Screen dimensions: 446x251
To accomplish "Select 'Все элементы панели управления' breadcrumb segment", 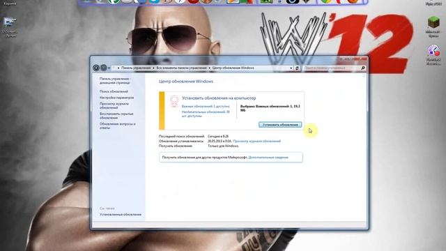I will coord(181,68).
